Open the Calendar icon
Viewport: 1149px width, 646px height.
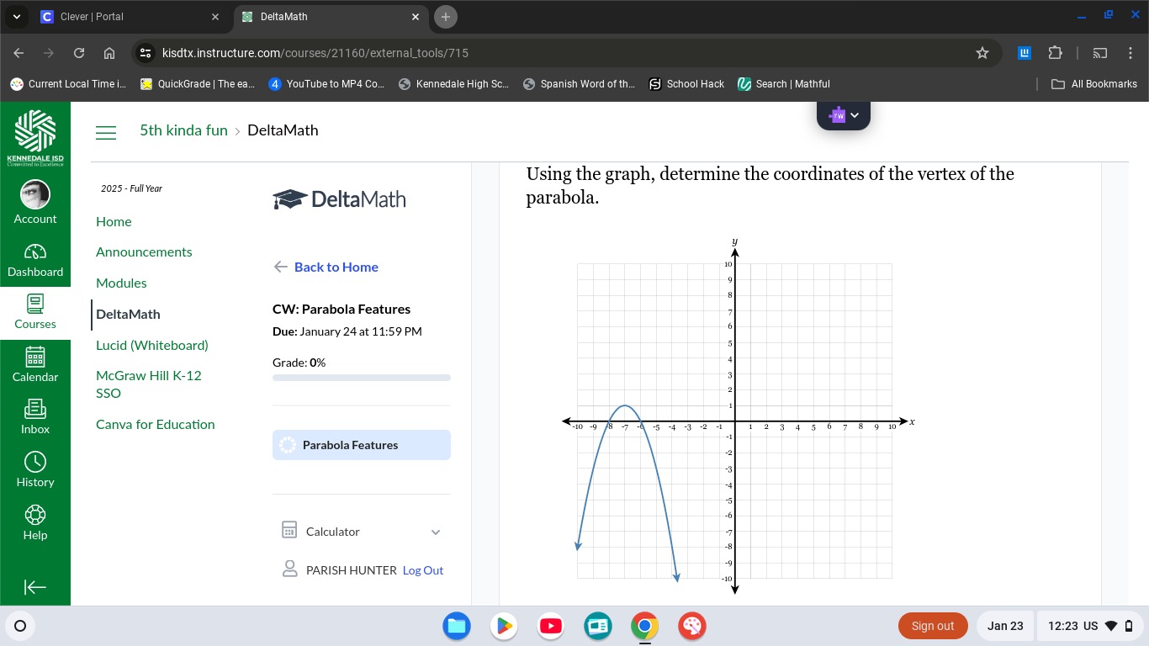[35, 365]
